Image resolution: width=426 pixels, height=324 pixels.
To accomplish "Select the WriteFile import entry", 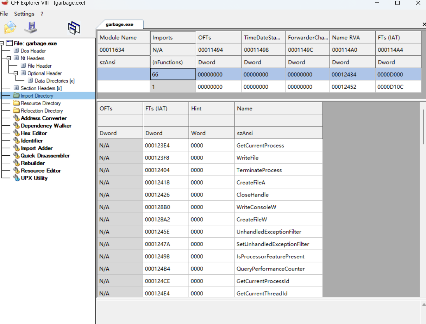I will coord(210,158).
